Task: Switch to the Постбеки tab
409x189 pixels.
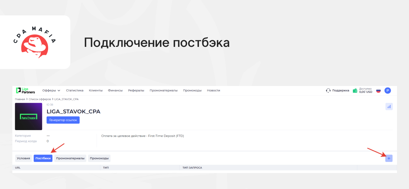Action: [x=43, y=158]
